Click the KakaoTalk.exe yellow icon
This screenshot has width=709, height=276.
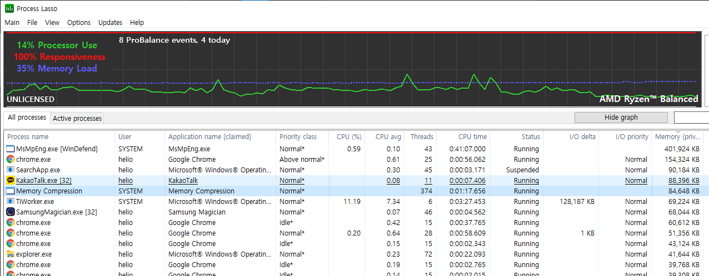click(10, 180)
